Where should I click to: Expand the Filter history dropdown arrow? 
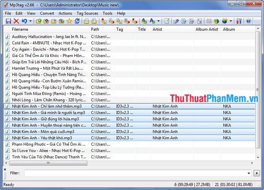[249, 173]
